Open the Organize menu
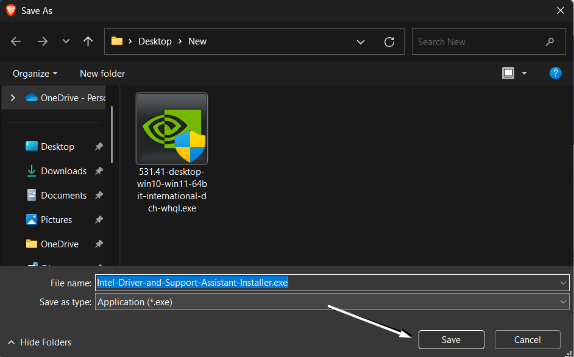This screenshot has width=574, height=357. point(35,74)
